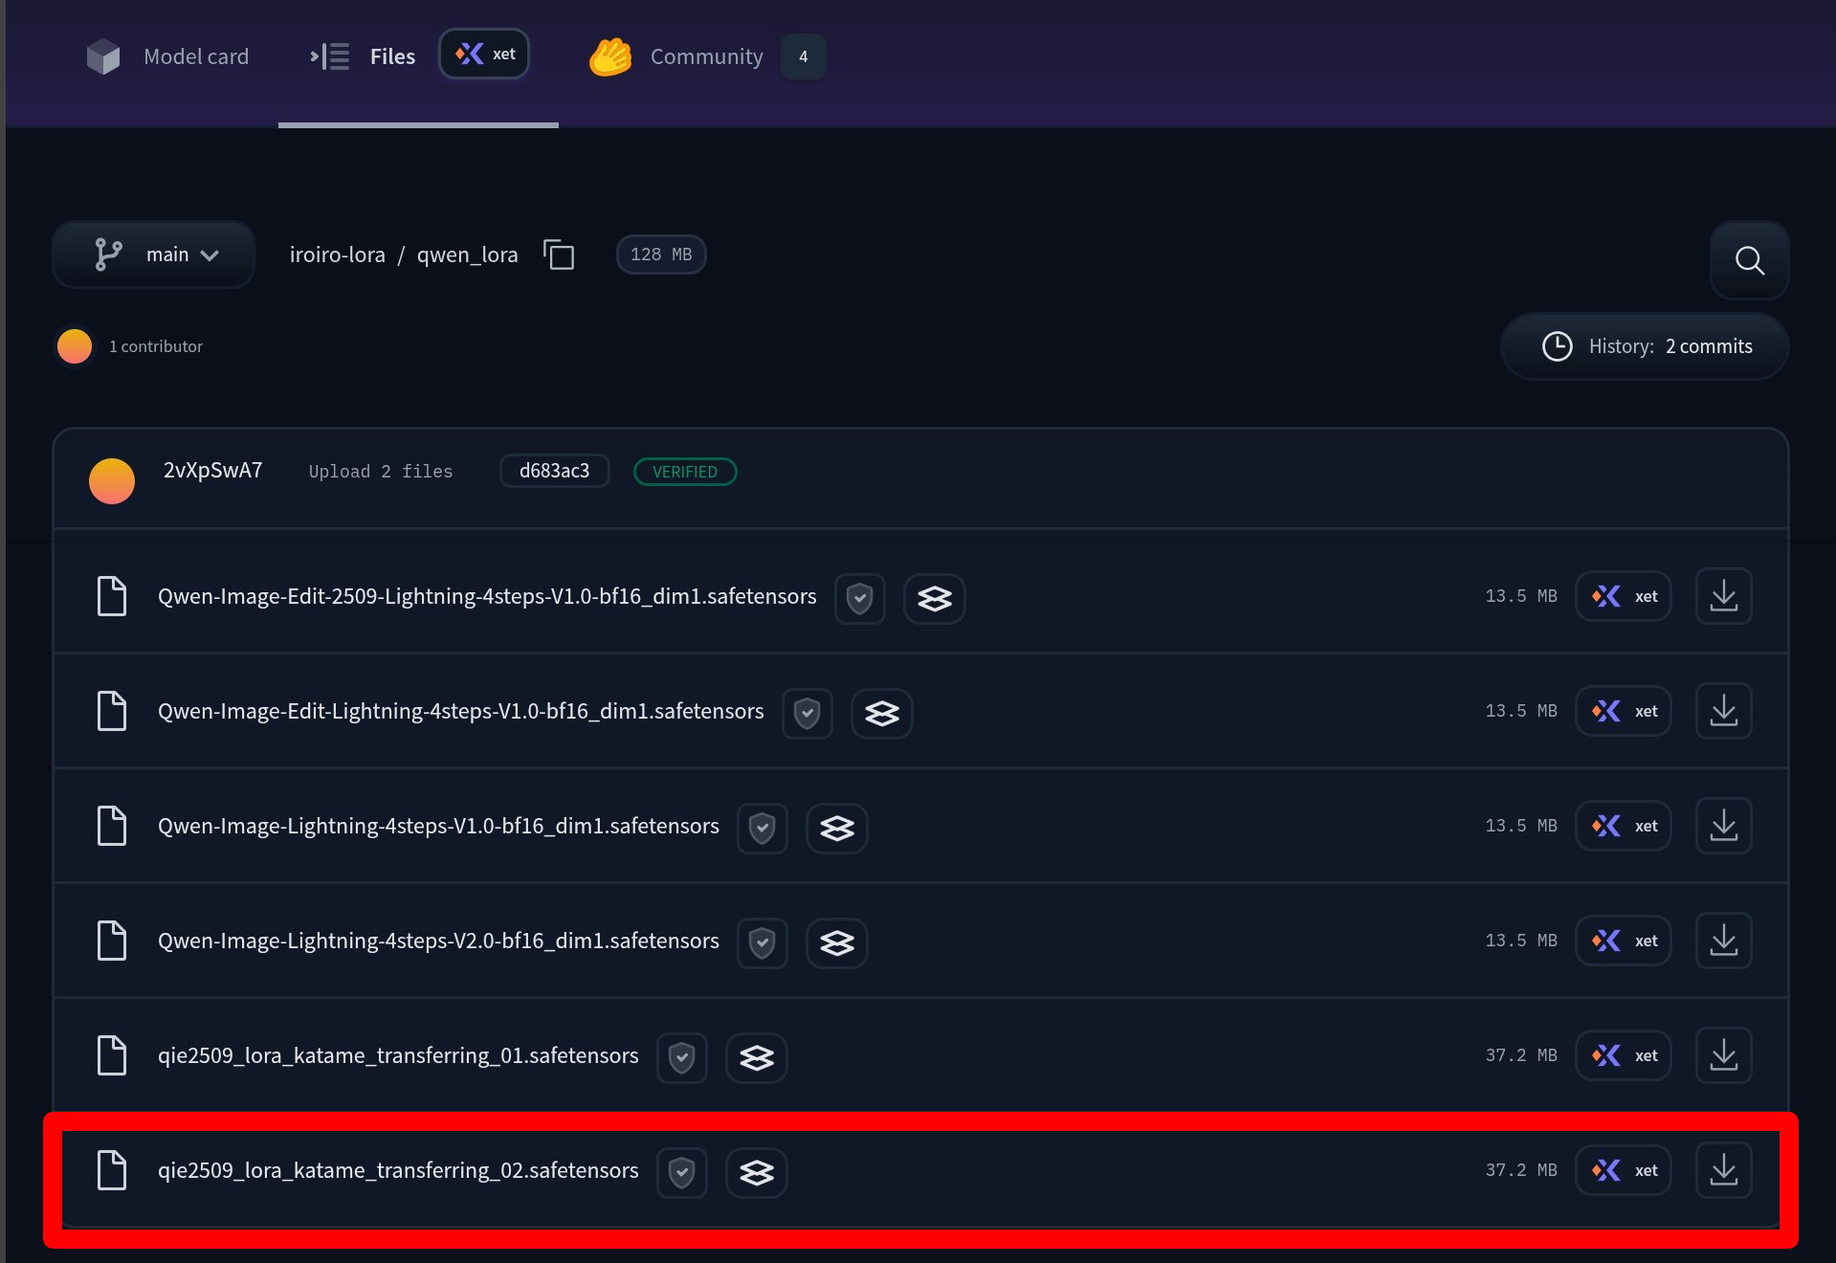Click the 2vXpSwA7 contributor name
This screenshot has width=1836, height=1263.
(x=212, y=470)
